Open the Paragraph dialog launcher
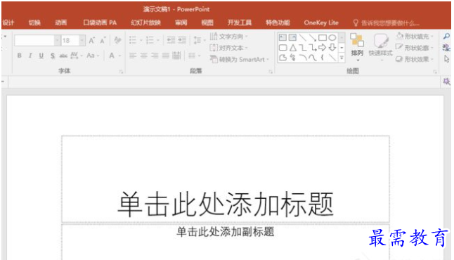The height and width of the screenshot is (260, 454). (271, 72)
